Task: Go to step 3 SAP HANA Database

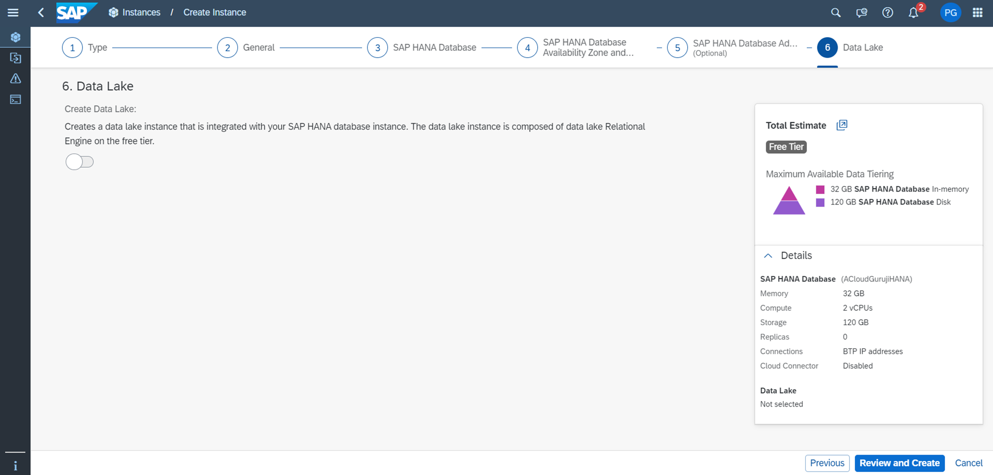Action: [377, 48]
